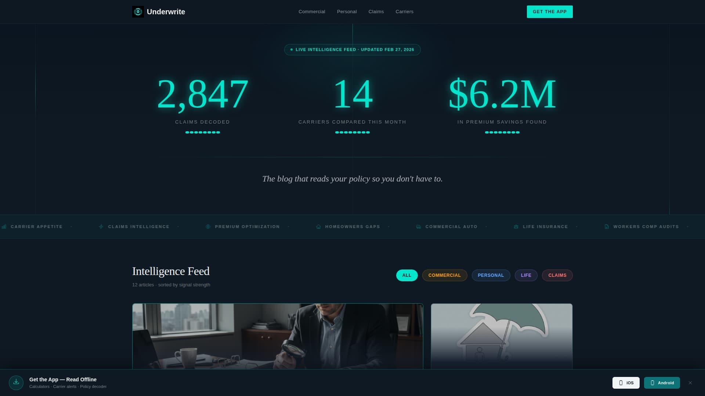Open the umbrella house article image
705x396 pixels.
[x=502, y=336]
